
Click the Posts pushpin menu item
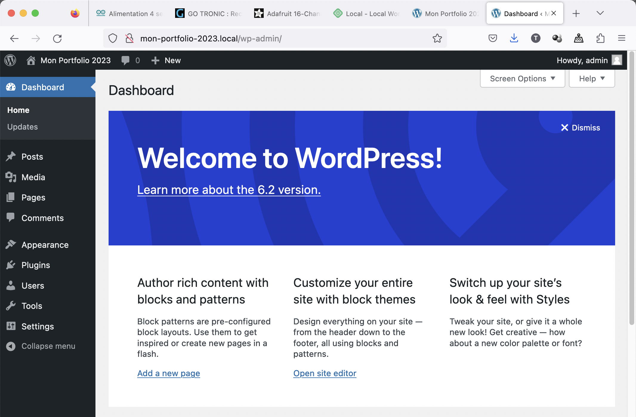click(32, 157)
